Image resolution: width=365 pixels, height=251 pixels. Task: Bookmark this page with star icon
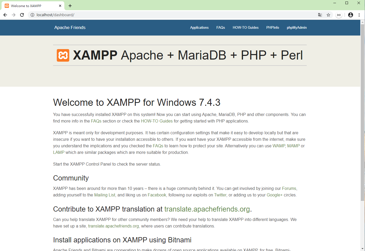tap(328, 15)
